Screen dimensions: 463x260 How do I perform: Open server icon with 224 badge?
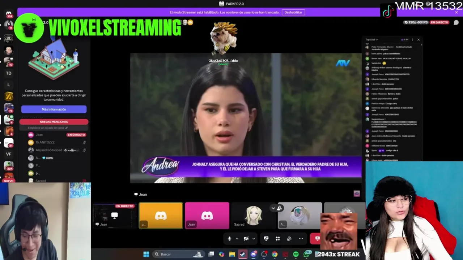pos(9,166)
